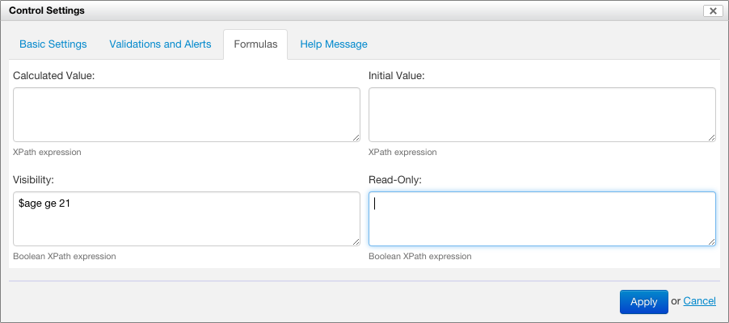Click the "Read-Only:" field label
This screenshot has height=323, width=729.
point(394,179)
